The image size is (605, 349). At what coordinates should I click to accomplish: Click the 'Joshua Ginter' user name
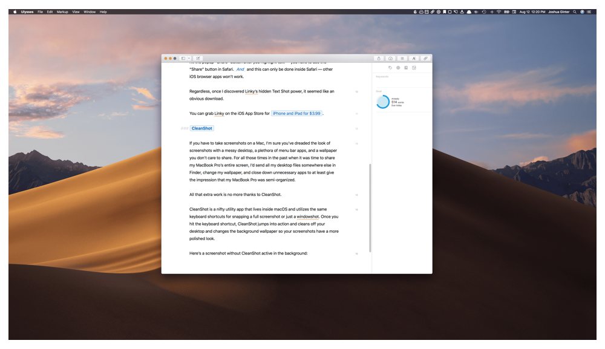(558, 12)
